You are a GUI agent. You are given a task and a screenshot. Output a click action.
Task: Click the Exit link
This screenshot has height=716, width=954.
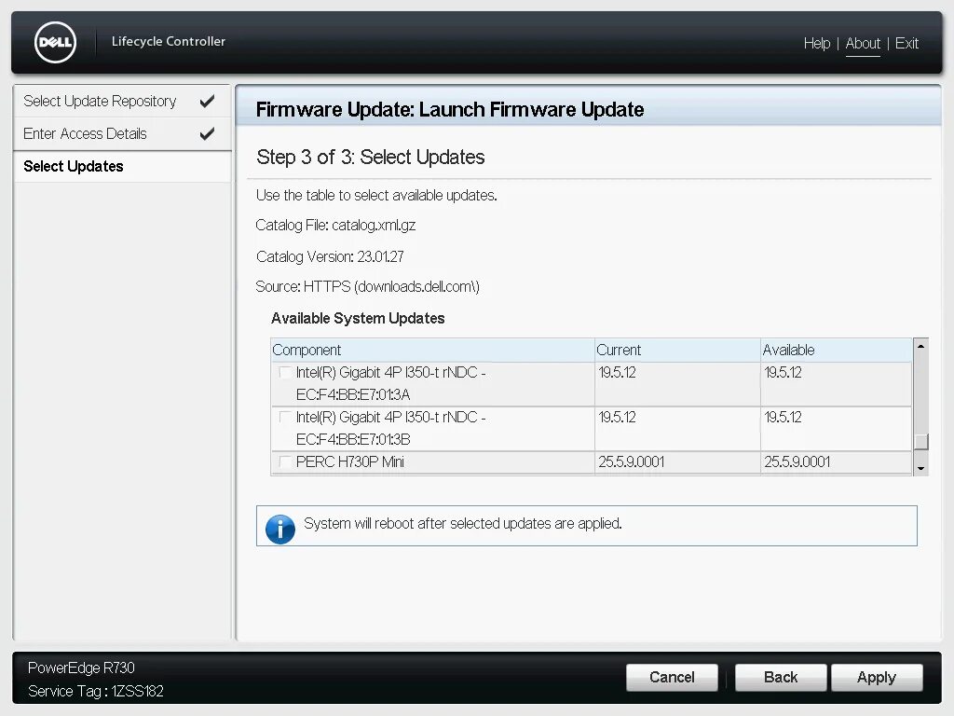[906, 43]
